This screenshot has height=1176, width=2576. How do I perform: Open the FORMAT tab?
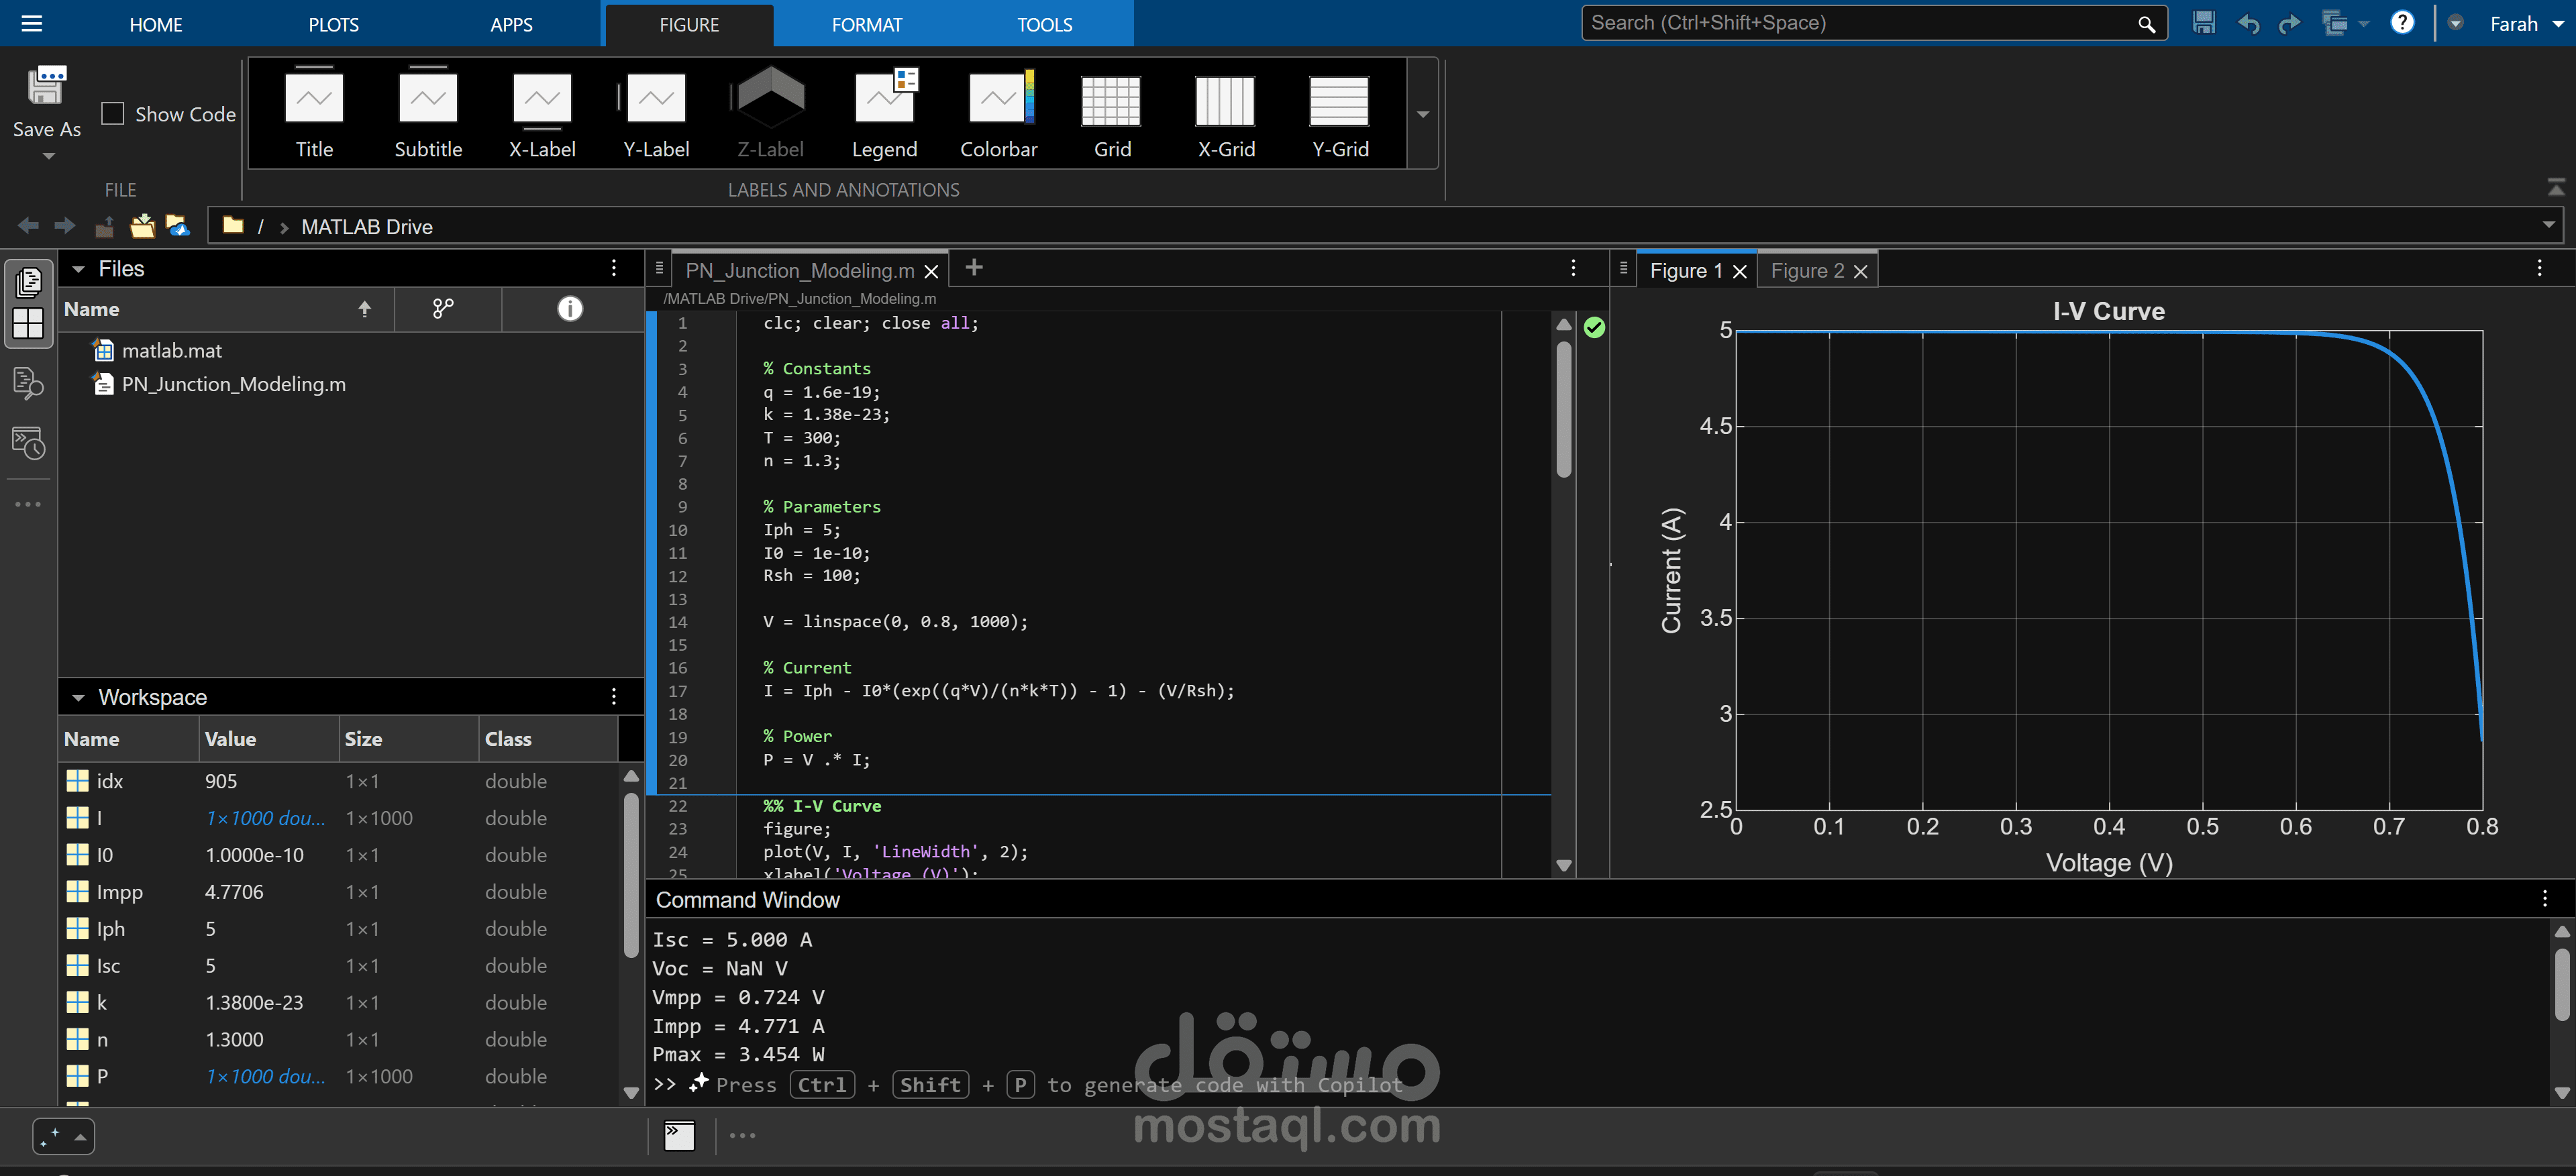click(867, 24)
